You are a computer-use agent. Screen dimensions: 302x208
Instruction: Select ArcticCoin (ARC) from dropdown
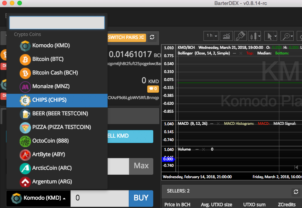[57, 168]
